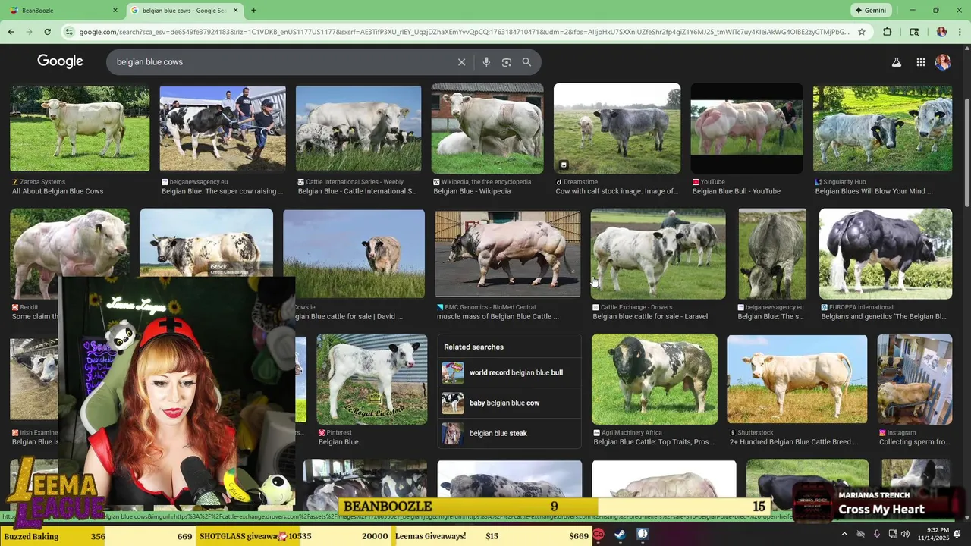Open the red Co app in taskbar
The height and width of the screenshot is (546, 971).
pyautogui.click(x=599, y=535)
